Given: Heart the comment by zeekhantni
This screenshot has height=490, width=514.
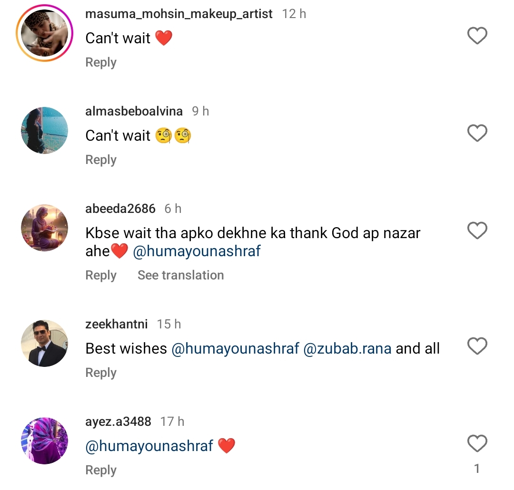Looking at the screenshot, I should tap(477, 346).
